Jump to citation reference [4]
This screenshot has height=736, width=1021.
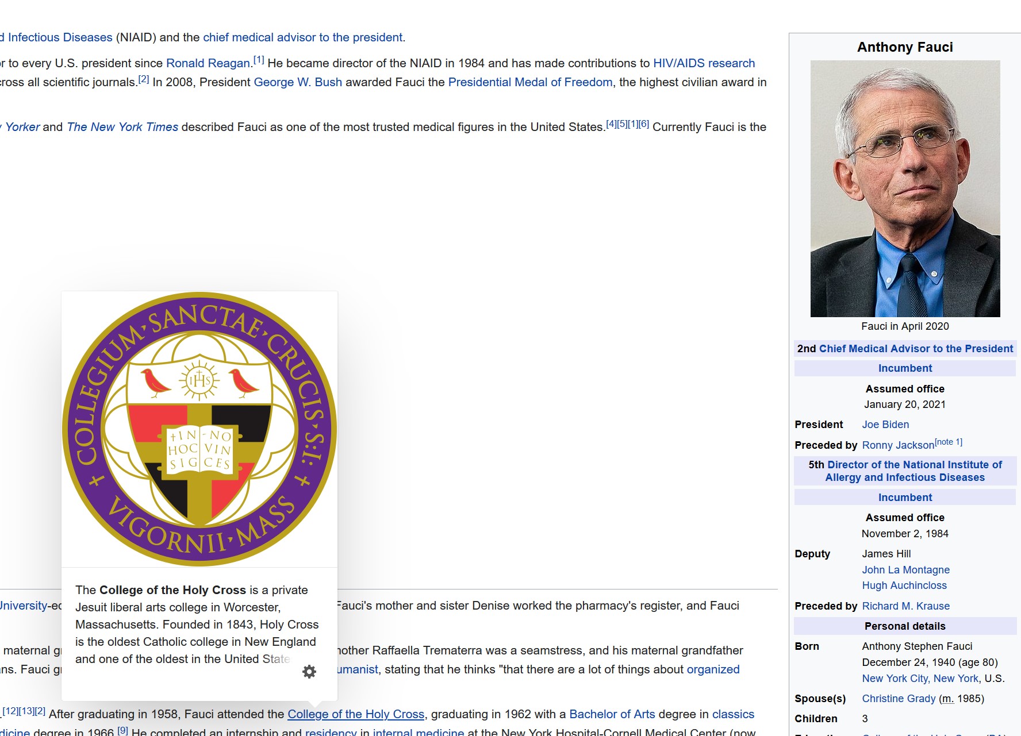[x=611, y=124]
